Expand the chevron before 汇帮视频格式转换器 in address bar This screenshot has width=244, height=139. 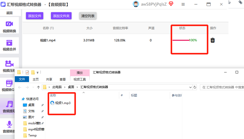[77, 87]
